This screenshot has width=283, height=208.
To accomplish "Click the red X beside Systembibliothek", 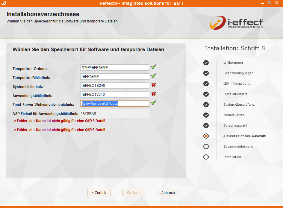I will coord(154,85).
